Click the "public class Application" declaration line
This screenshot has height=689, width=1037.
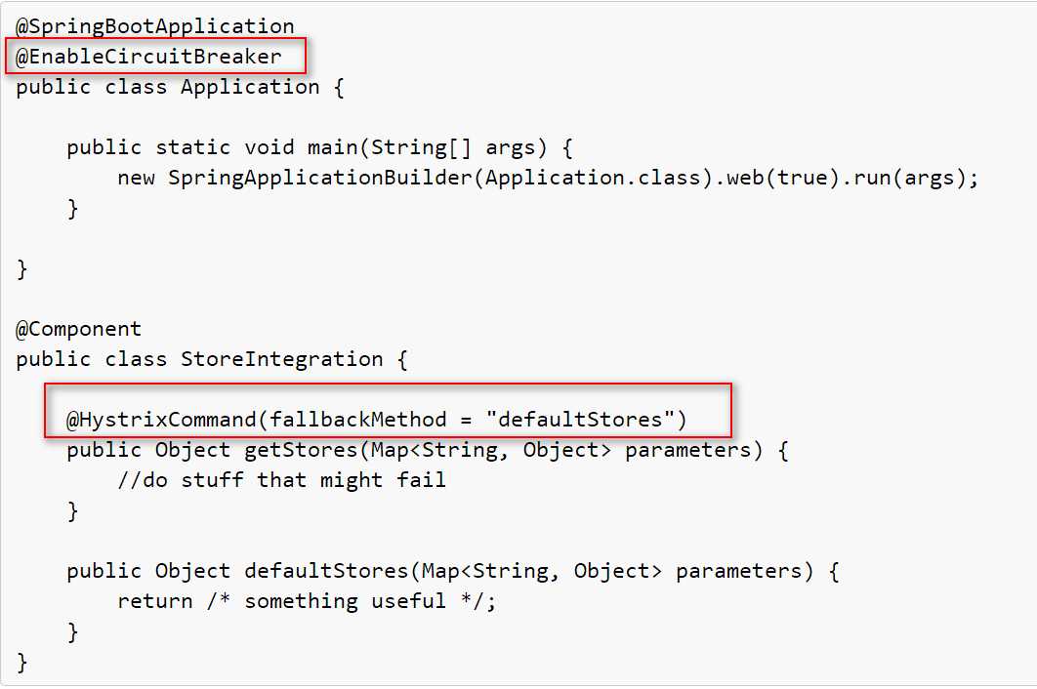[180, 87]
